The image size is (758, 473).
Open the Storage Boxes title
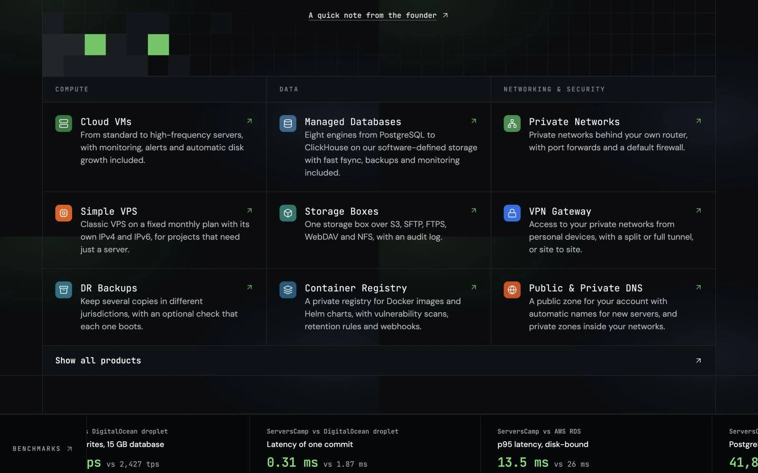[342, 211]
